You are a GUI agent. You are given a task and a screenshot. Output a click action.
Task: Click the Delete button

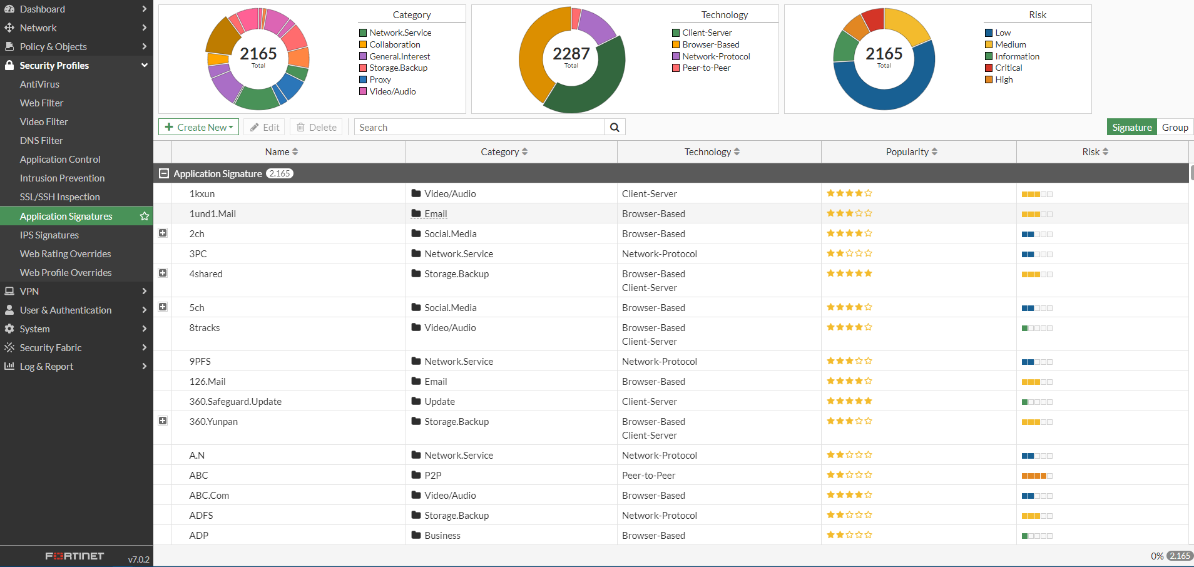coord(316,128)
